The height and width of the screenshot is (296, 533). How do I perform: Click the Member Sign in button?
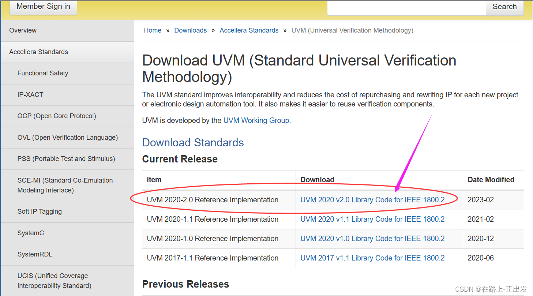pyautogui.click(x=43, y=7)
